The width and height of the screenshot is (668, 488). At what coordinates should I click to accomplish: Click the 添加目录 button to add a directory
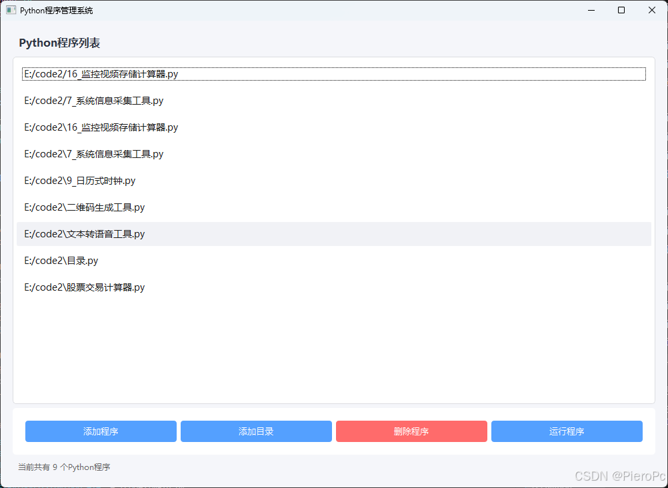[256, 431]
